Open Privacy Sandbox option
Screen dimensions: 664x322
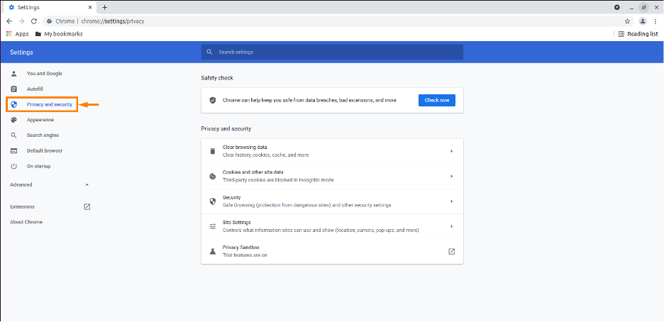pyautogui.click(x=332, y=251)
